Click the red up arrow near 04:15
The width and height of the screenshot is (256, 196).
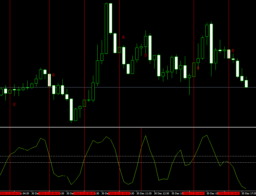pyautogui.click(x=14, y=104)
